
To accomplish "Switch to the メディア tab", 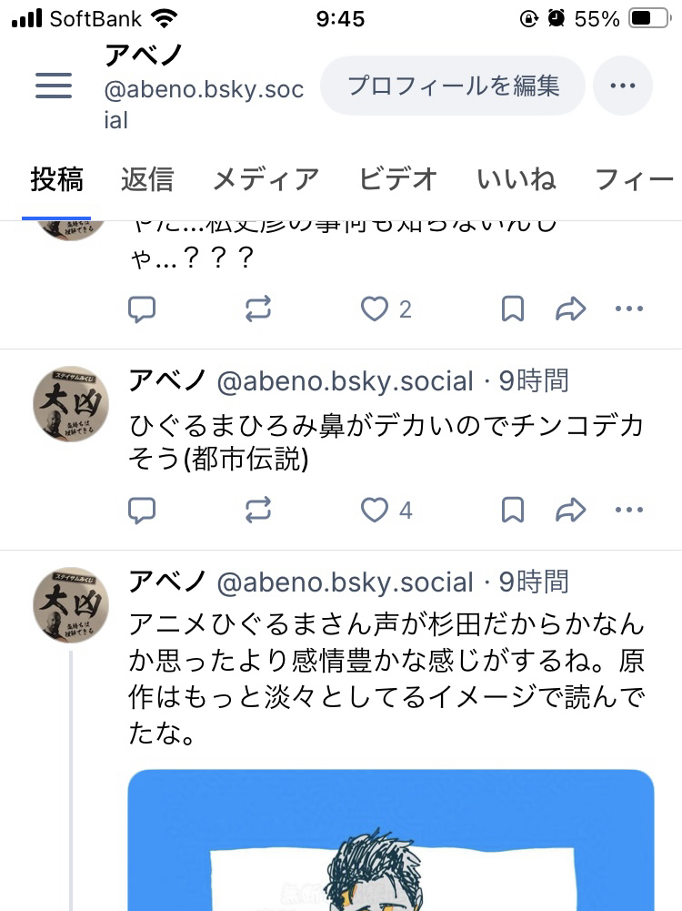I will coord(266,179).
